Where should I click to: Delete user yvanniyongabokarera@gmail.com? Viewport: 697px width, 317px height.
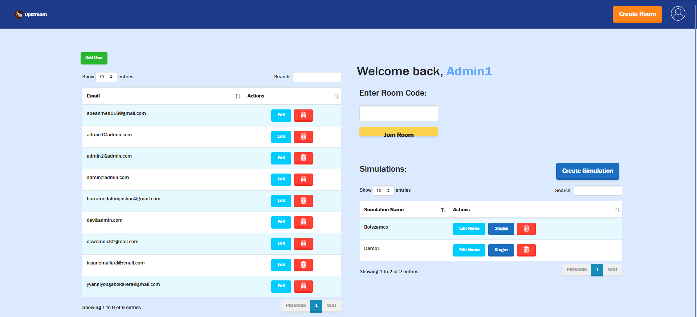(303, 286)
